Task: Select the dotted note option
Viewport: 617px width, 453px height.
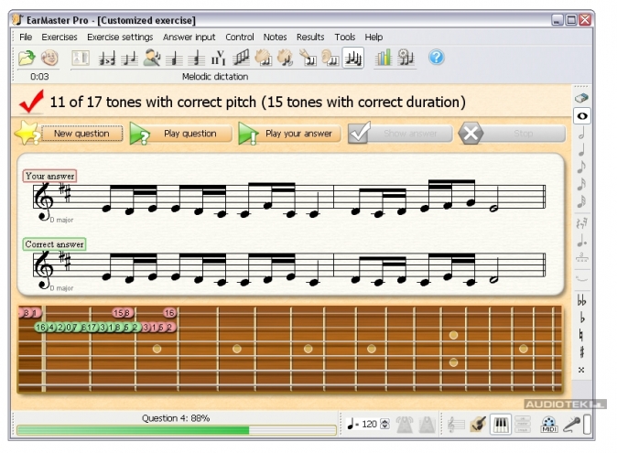Action: 581,241
